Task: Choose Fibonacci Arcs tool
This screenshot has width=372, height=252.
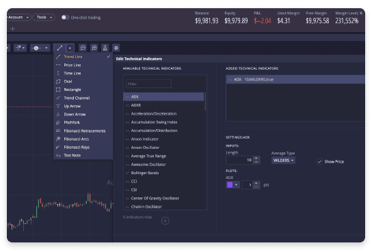Action: (x=83, y=139)
